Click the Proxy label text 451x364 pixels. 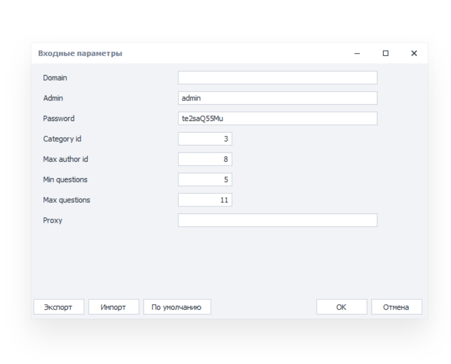pos(53,220)
